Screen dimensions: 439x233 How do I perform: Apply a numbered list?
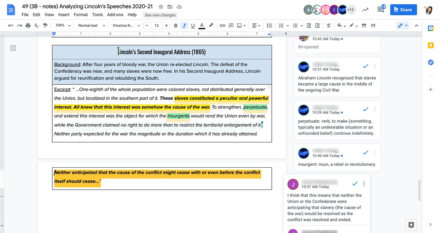point(281,26)
